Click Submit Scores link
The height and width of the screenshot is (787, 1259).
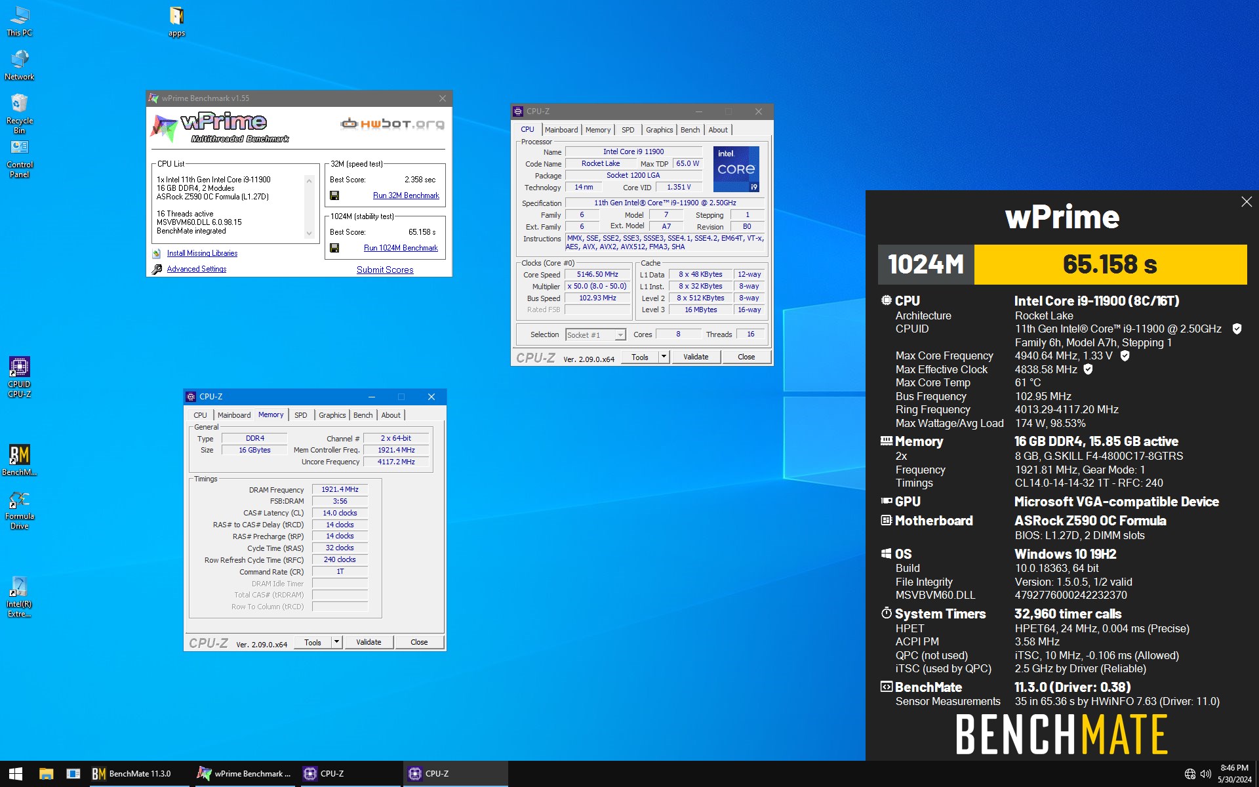coord(385,270)
